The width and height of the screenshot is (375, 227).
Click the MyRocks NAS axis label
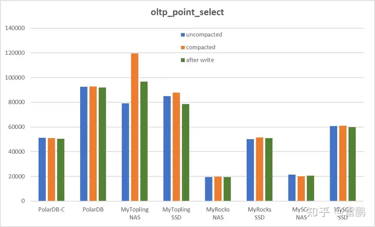click(x=218, y=213)
